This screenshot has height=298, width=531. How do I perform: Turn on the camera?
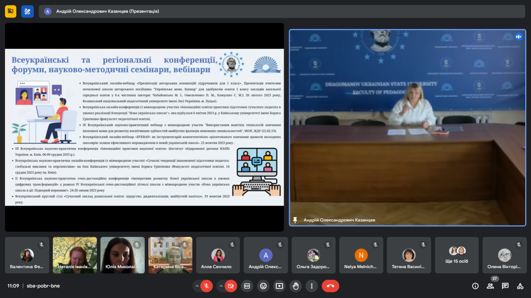(231, 286)
